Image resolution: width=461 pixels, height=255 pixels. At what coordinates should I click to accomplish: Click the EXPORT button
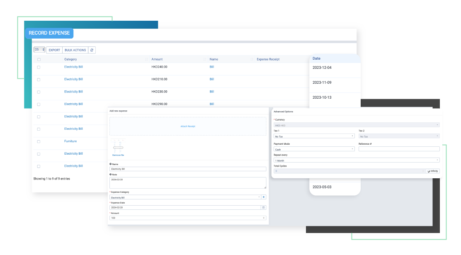[54, 50]
